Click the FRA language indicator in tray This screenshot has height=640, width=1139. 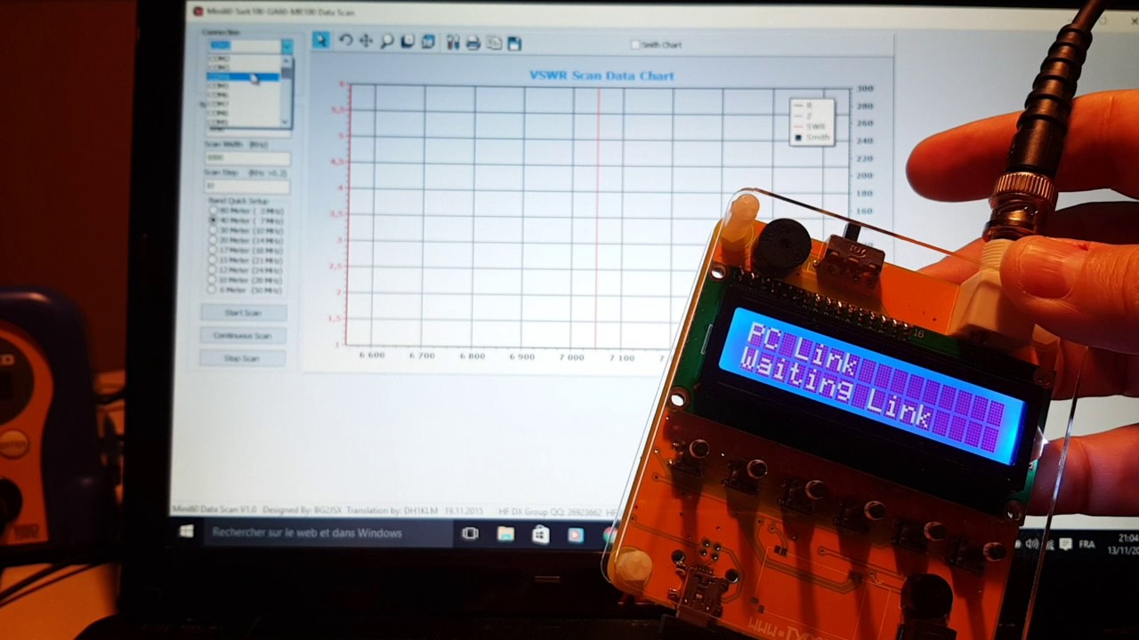pos(1086,545)
